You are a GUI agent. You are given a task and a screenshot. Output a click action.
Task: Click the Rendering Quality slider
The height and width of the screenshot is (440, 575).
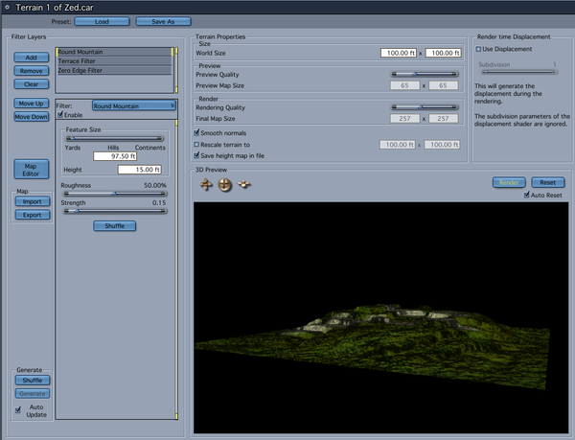(x=422, y=107)
